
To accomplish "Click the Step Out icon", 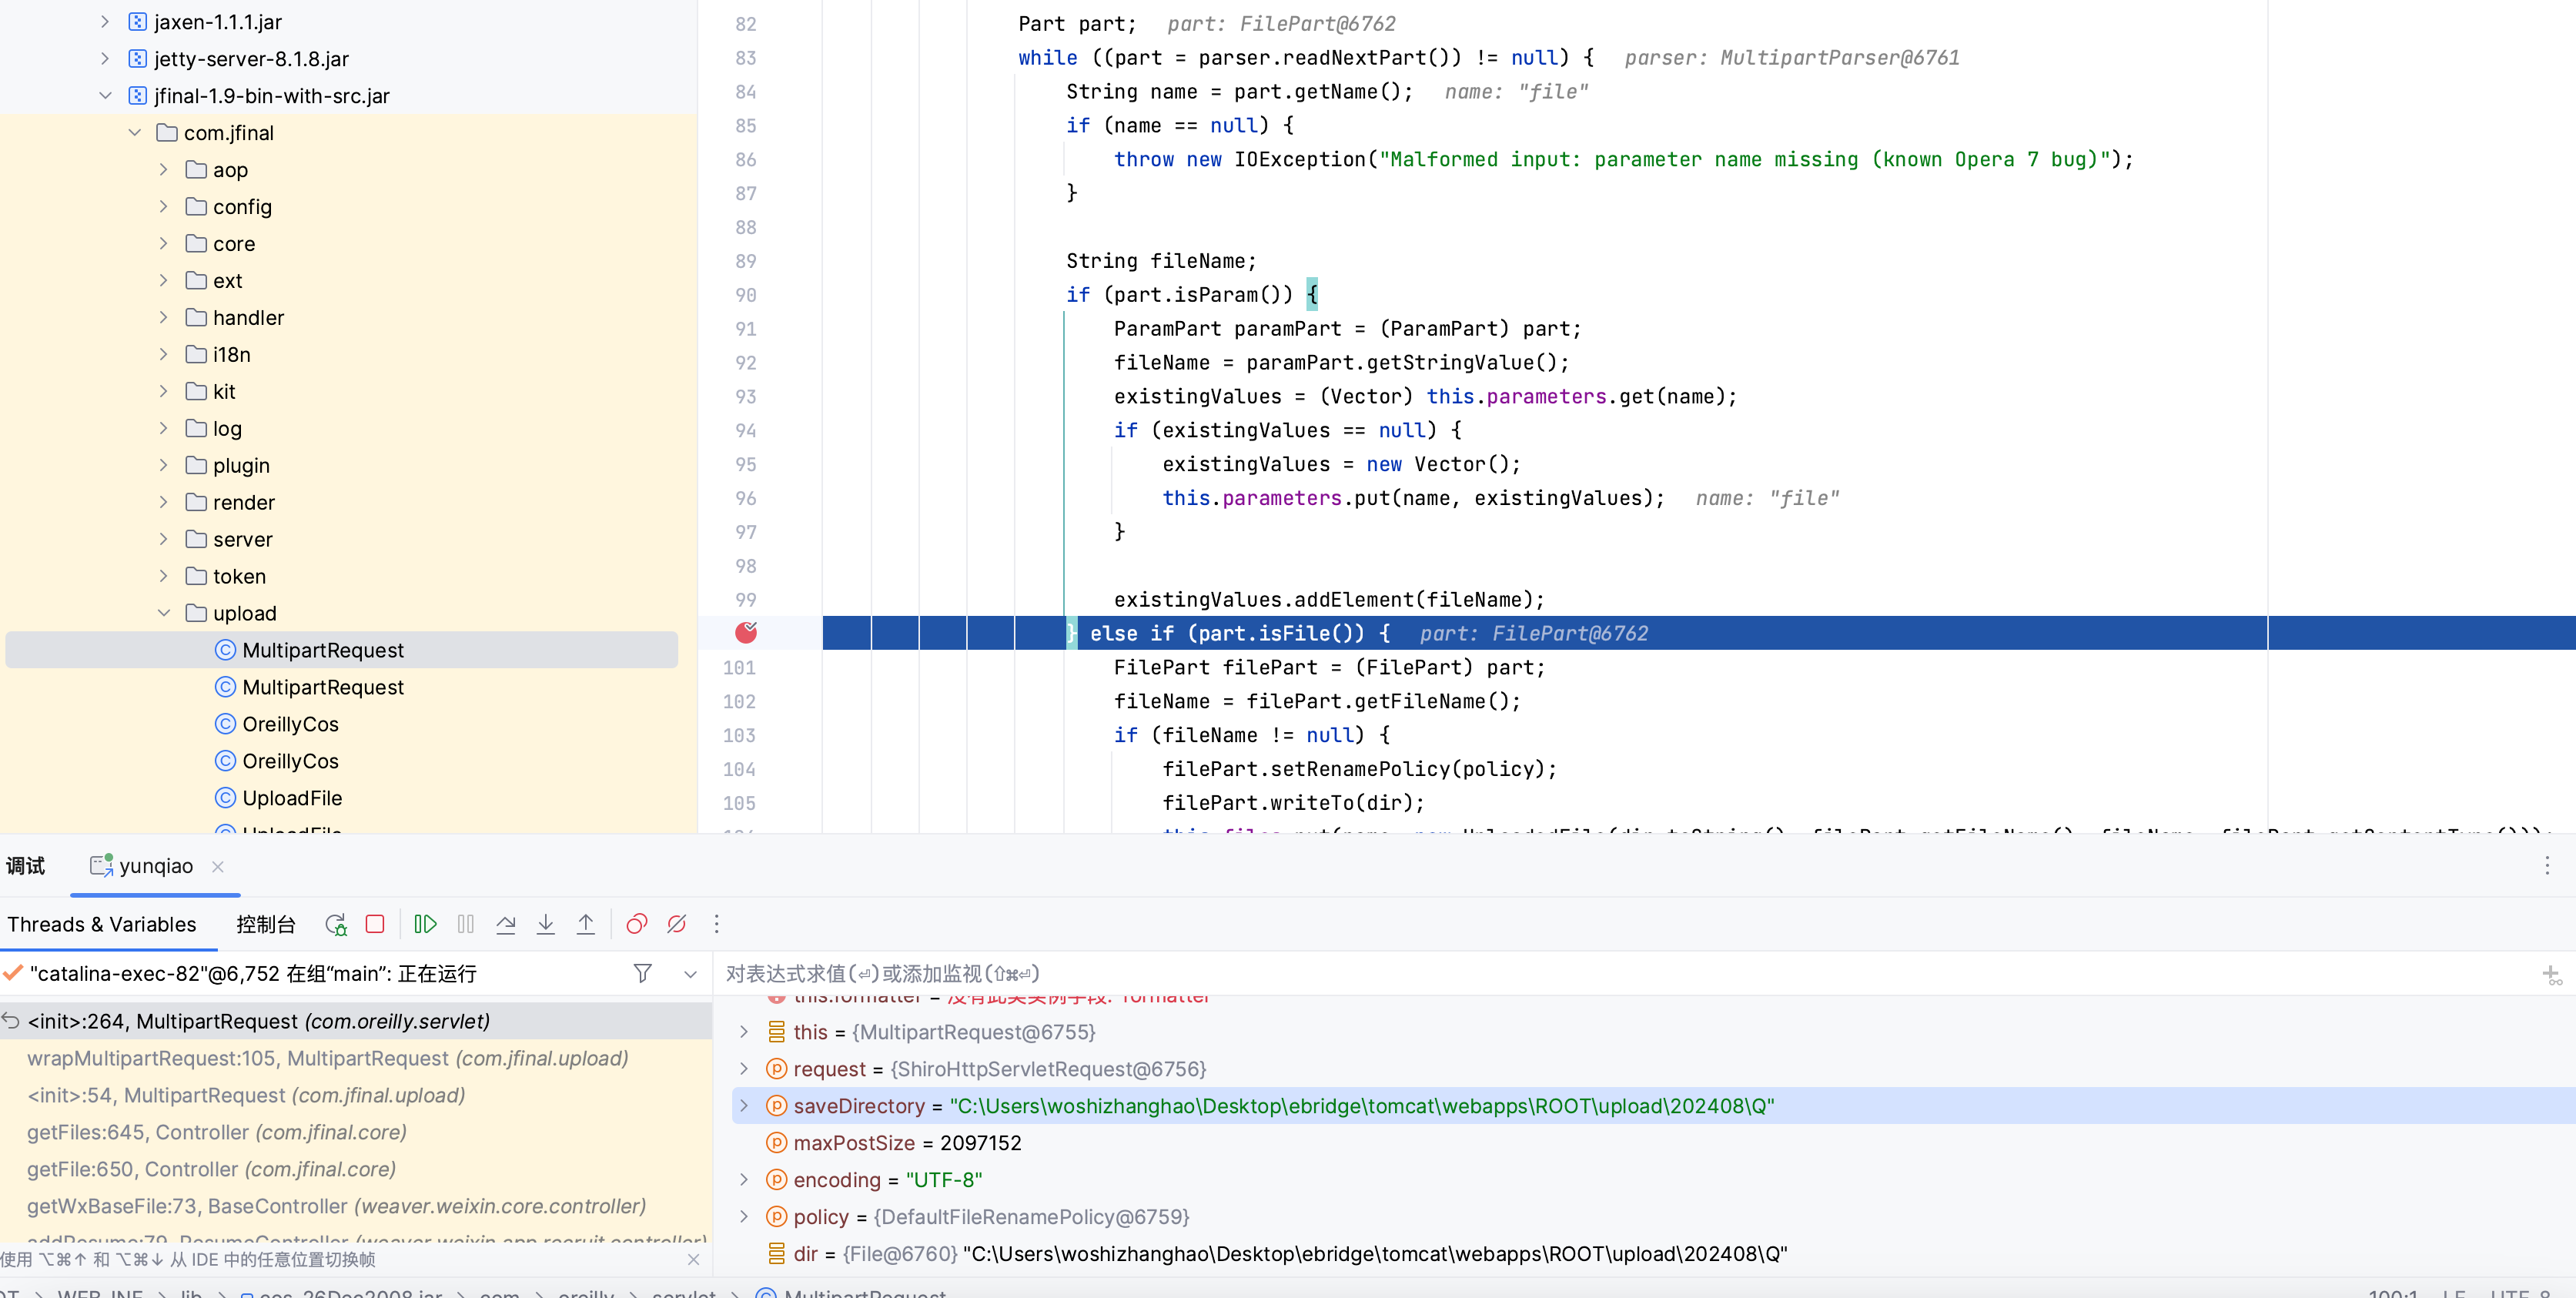I will pos(586,924).
